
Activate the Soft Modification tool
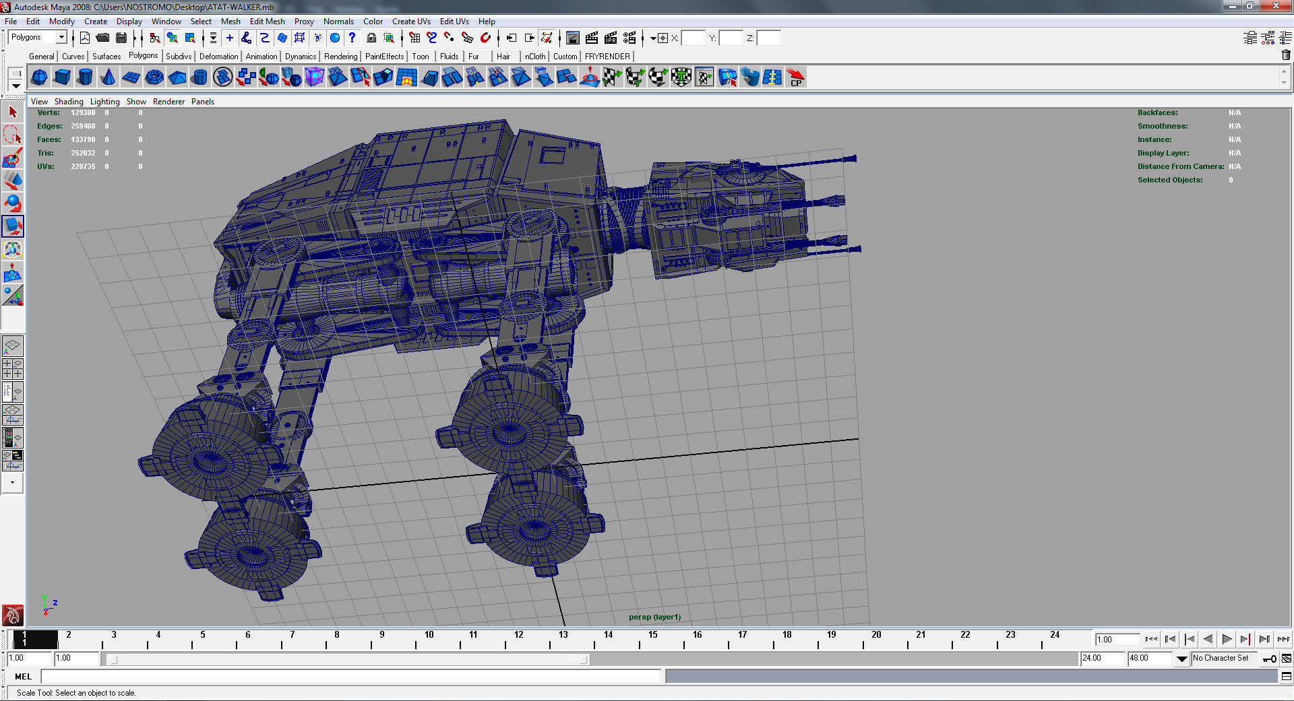click(x=13, y=273)
